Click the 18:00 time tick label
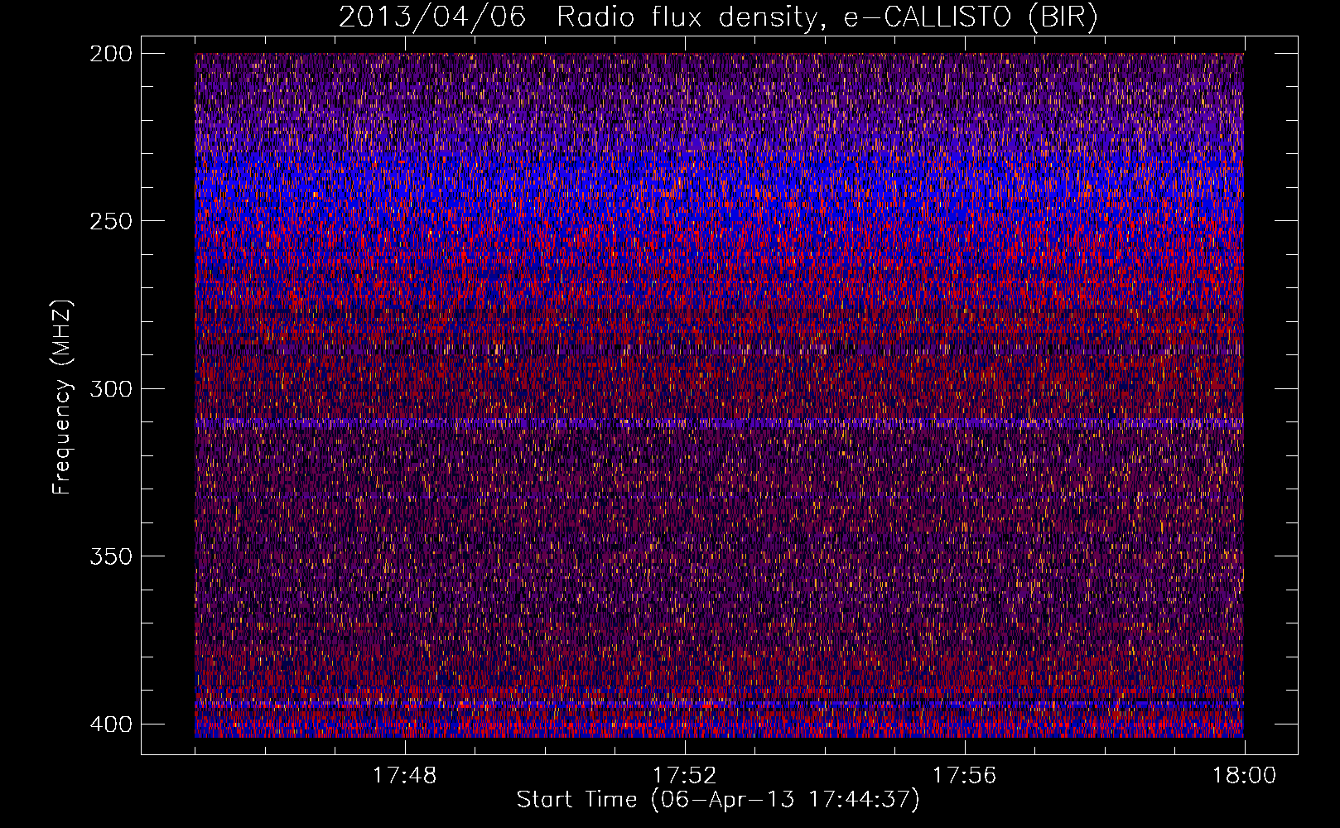This screenshot has width=1340, height=828. coord(1244,775)
